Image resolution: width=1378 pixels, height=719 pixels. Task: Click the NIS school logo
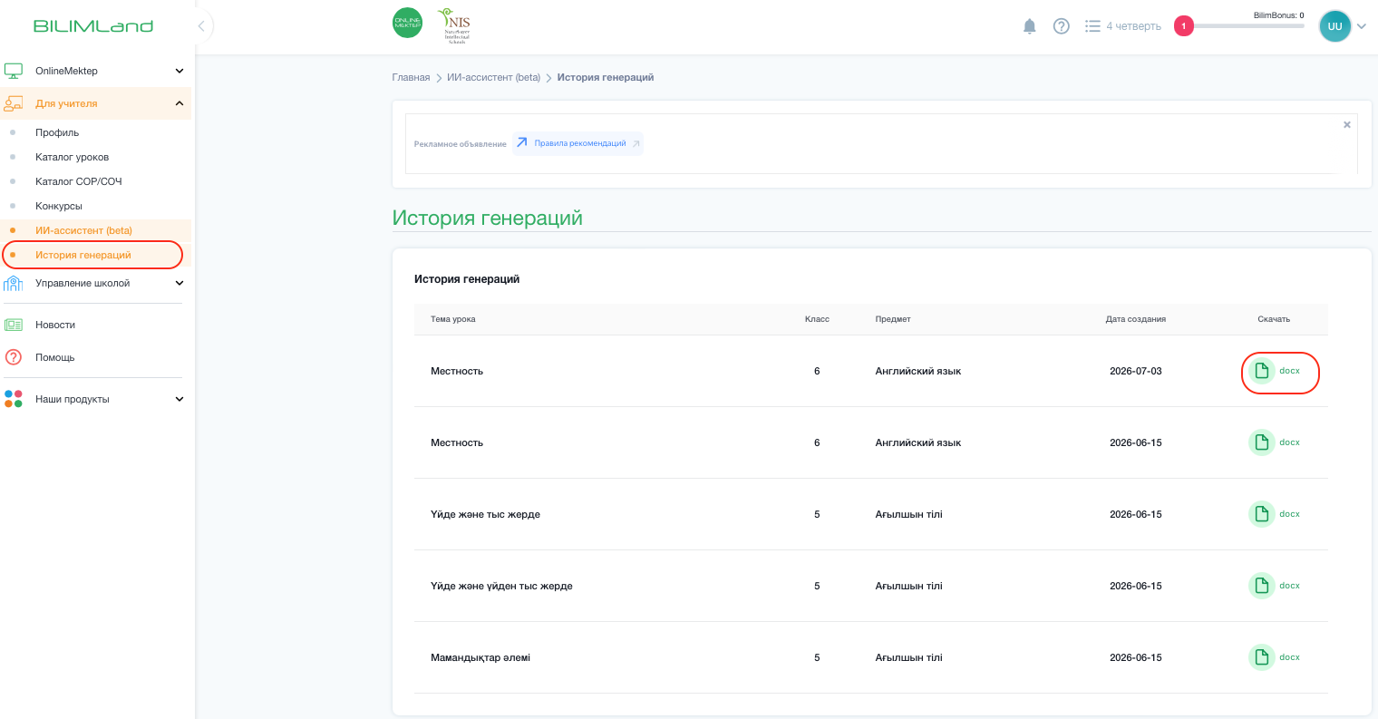(454, 25)
